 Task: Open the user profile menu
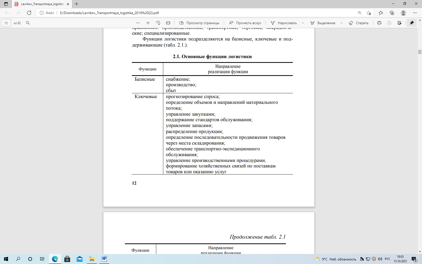click(x=403, y=13)
